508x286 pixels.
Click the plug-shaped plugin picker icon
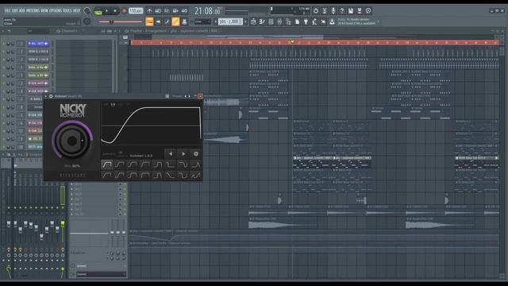click(306, 21)
